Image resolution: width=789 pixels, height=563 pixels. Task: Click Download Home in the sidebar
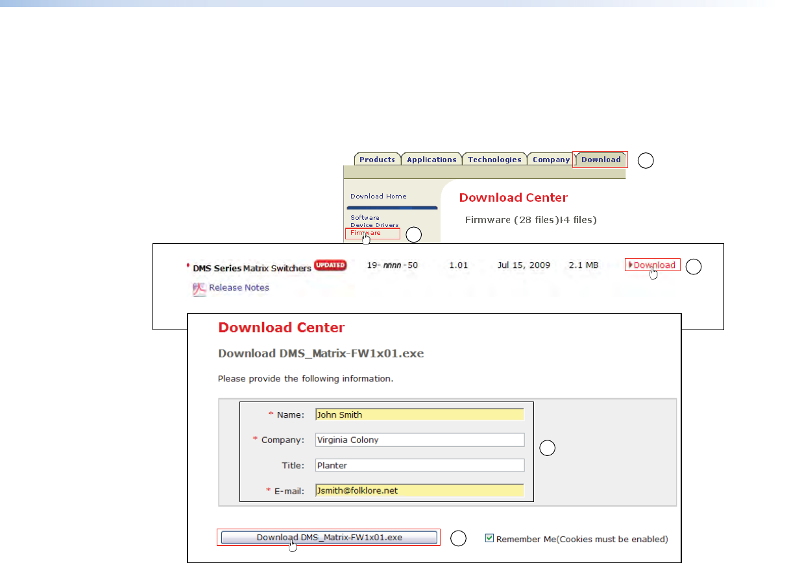[378, 197]
